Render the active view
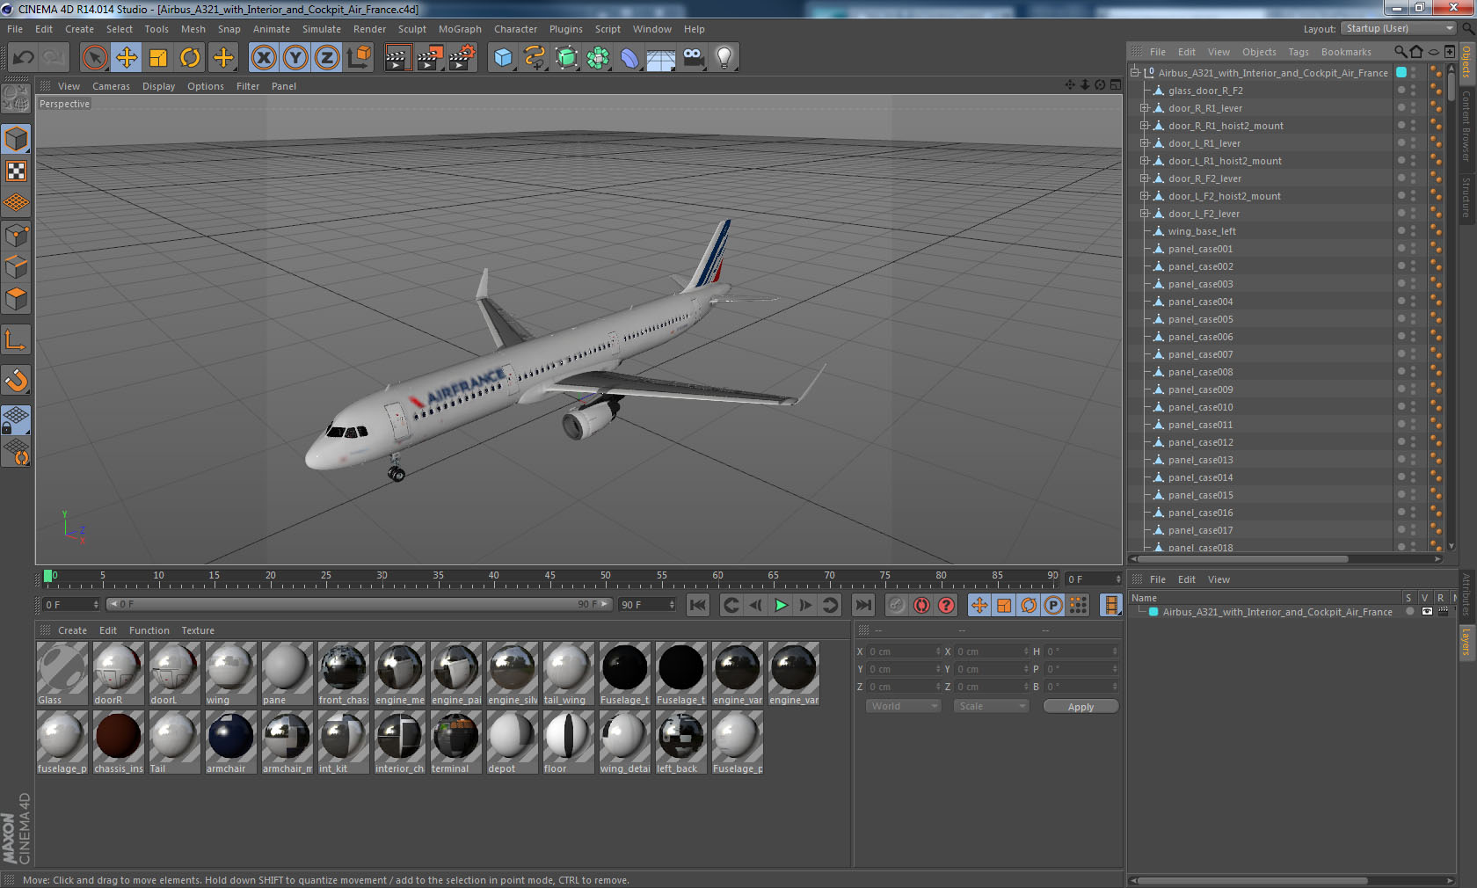 point(397,58)
